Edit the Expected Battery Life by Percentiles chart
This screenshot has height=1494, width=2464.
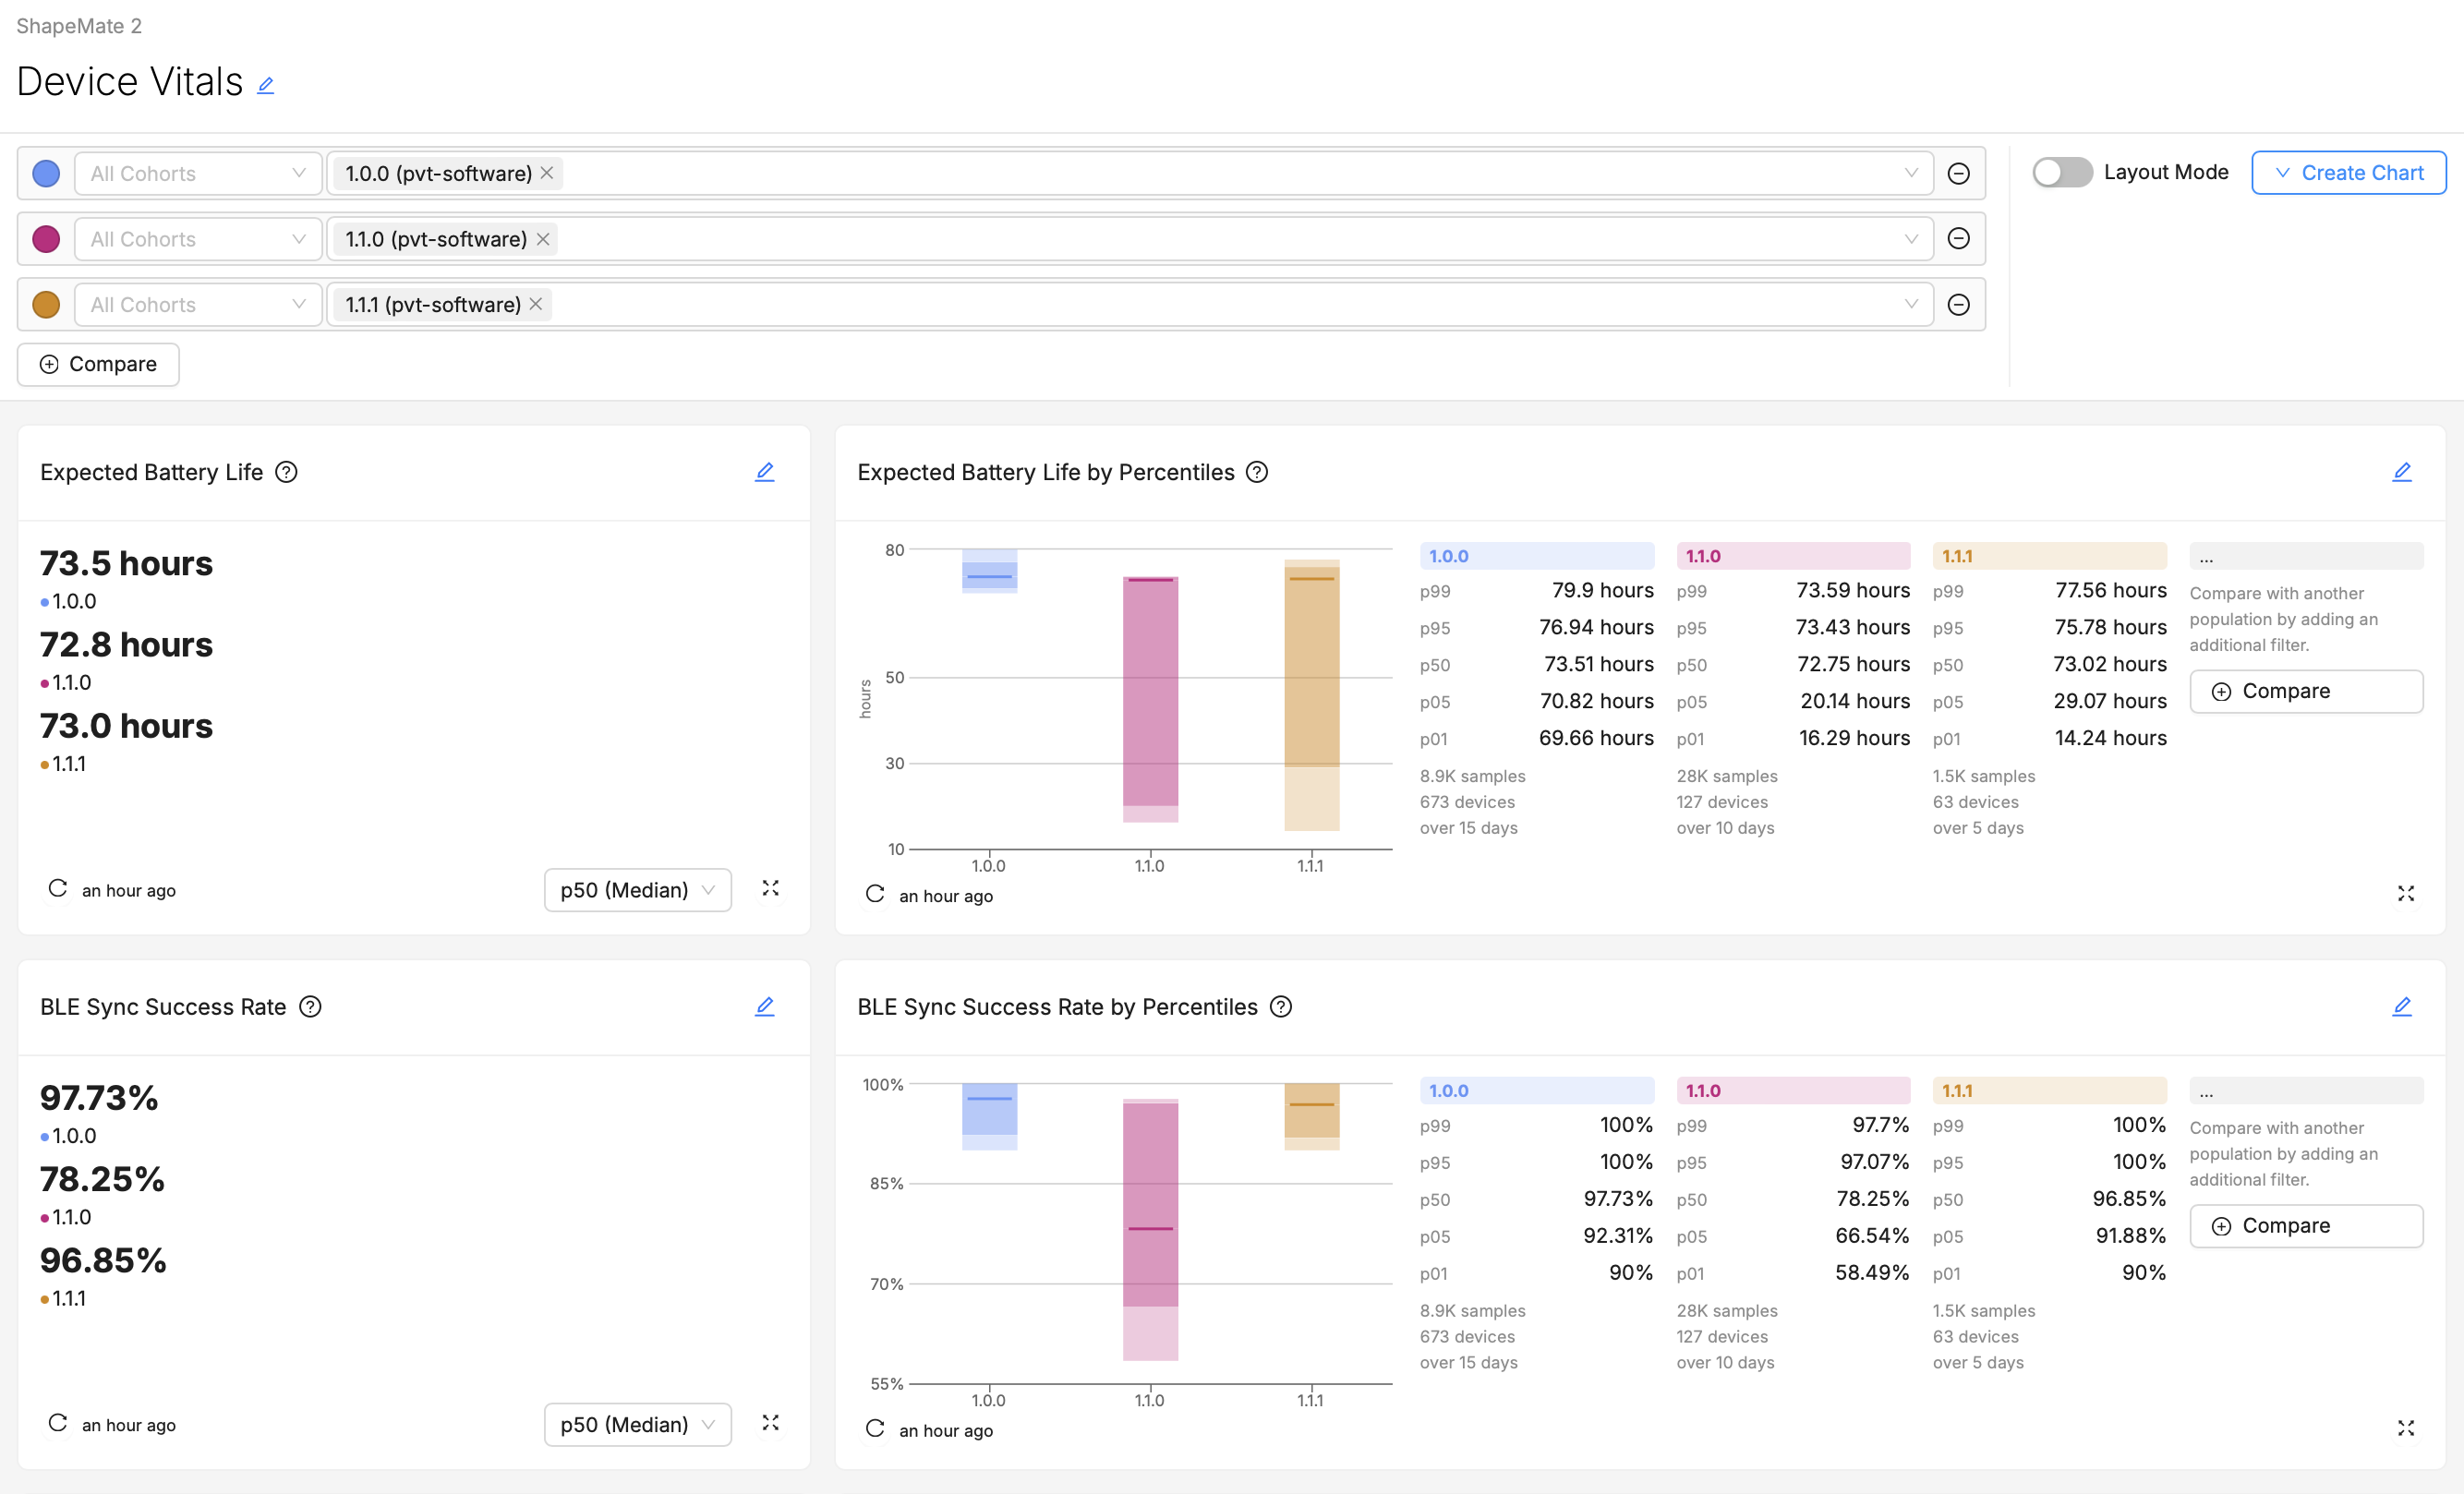2402,471
